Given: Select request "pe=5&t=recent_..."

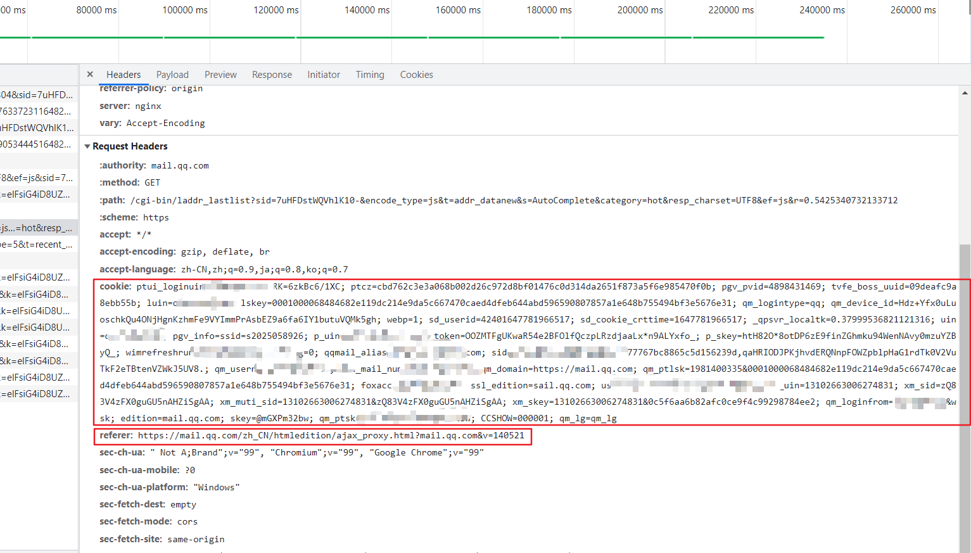Looking at the screenshot, I should tap(39, 245).
